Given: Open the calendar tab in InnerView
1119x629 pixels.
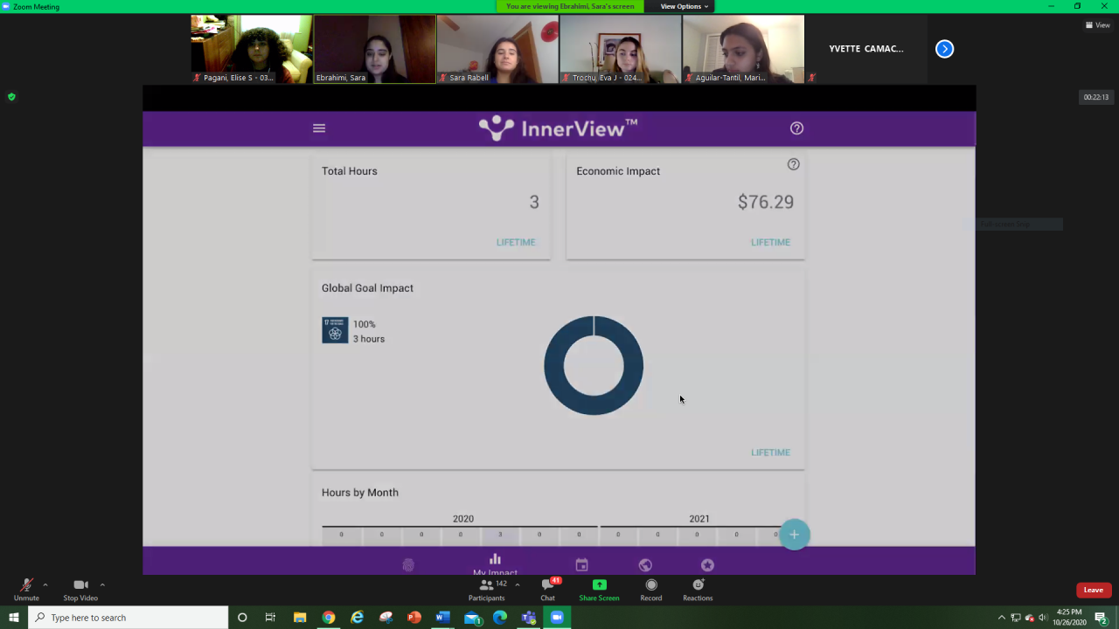Looking at the screenshot, I should (581, 565).
